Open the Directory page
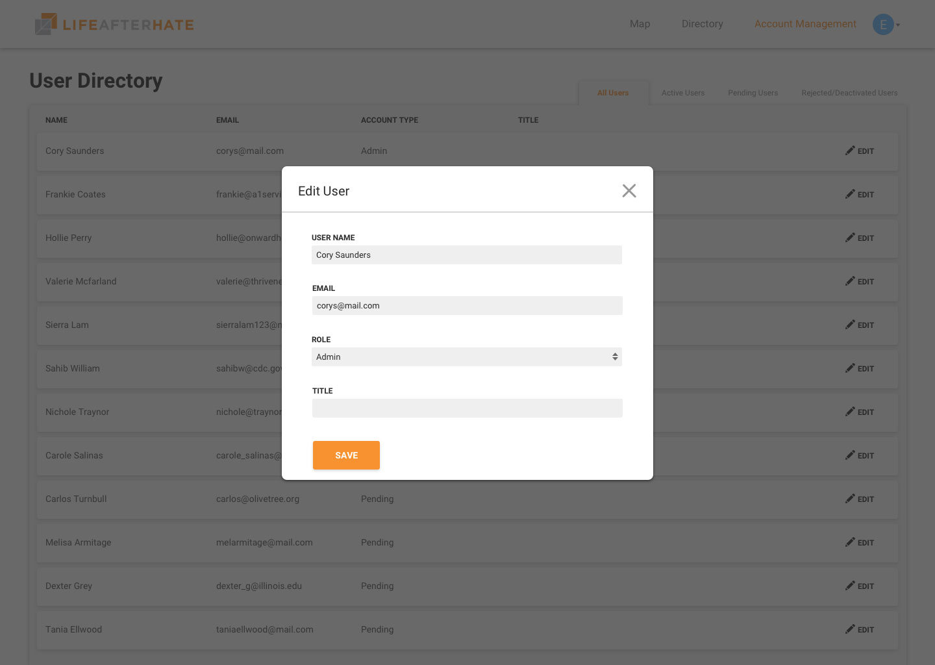The width and height of the screenshot is (935, 665). (702, 24)
